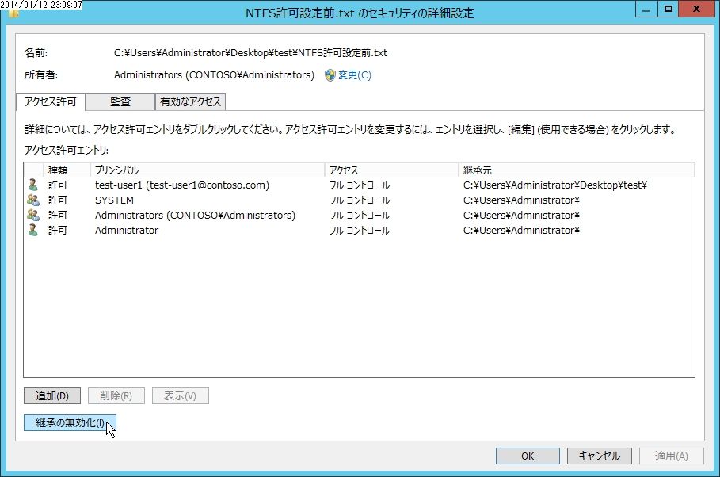Click the プリンシパル column header
The image size is (720, 477).
point(119,169)
